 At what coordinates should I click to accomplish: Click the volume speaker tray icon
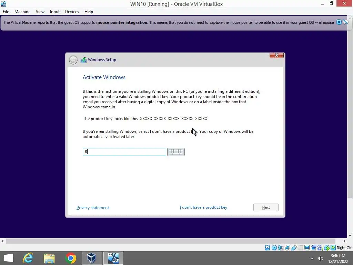[x=320, y=258]
